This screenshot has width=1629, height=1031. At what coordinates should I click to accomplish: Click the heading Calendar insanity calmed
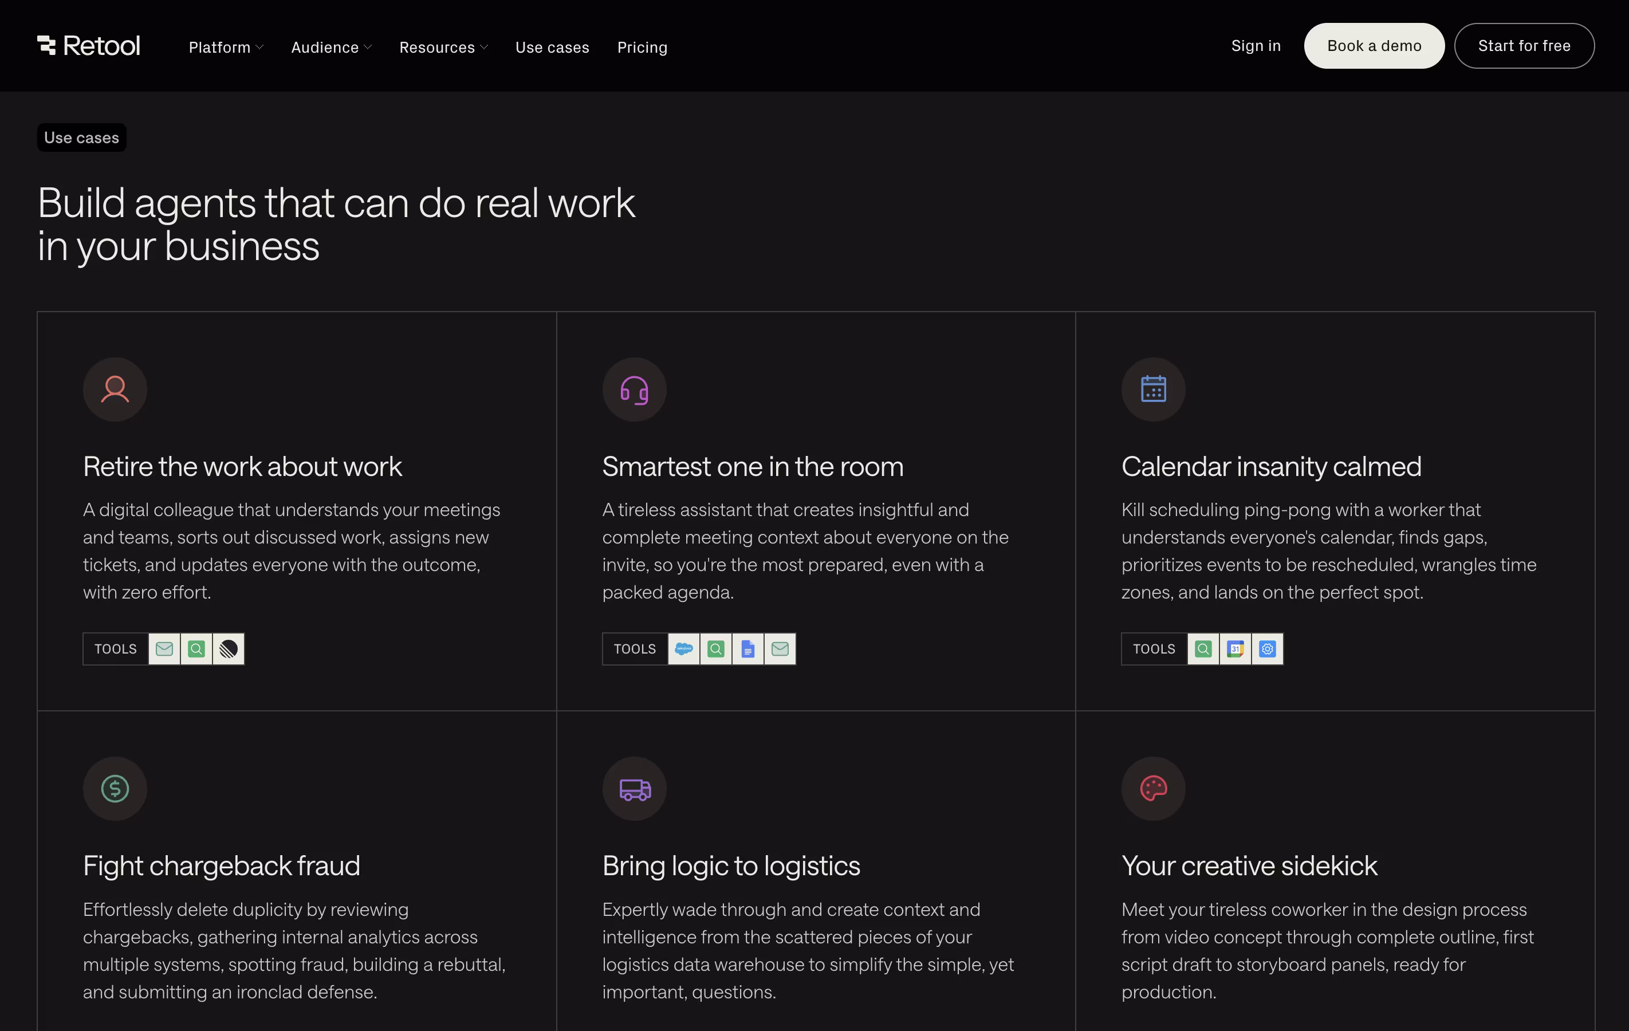point(1271,467)
